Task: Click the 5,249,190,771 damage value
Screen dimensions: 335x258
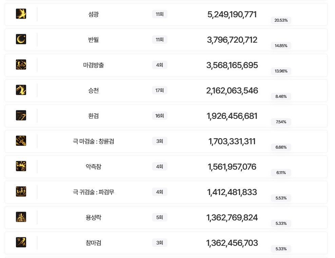Action: tap(232, 15)
